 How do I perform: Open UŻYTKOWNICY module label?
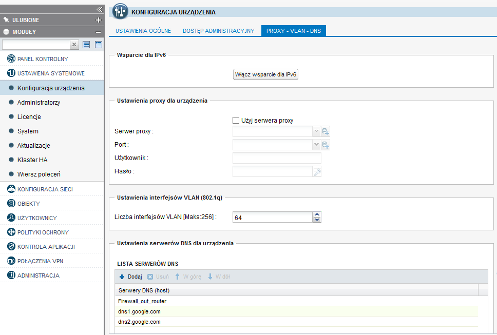pyautogui.click(x=37, y=218)
